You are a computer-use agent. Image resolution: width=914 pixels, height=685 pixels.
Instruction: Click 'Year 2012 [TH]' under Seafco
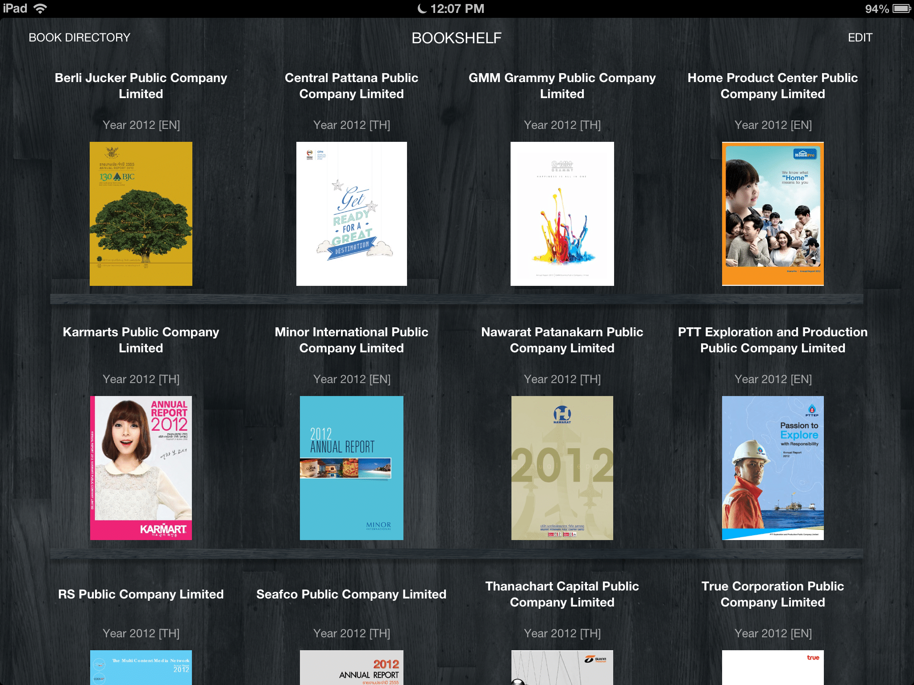click(352, 633)
